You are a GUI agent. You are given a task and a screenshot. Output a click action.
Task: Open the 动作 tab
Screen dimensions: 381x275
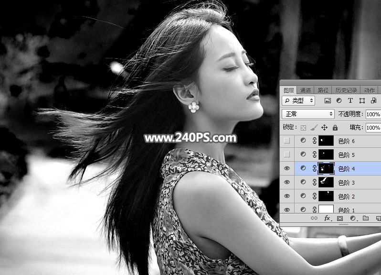369,90
